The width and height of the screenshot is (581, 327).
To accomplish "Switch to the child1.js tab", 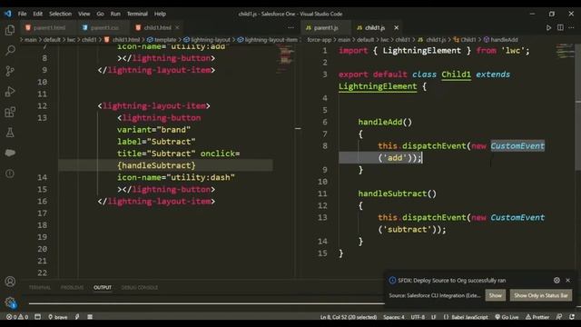I will 374,28.
